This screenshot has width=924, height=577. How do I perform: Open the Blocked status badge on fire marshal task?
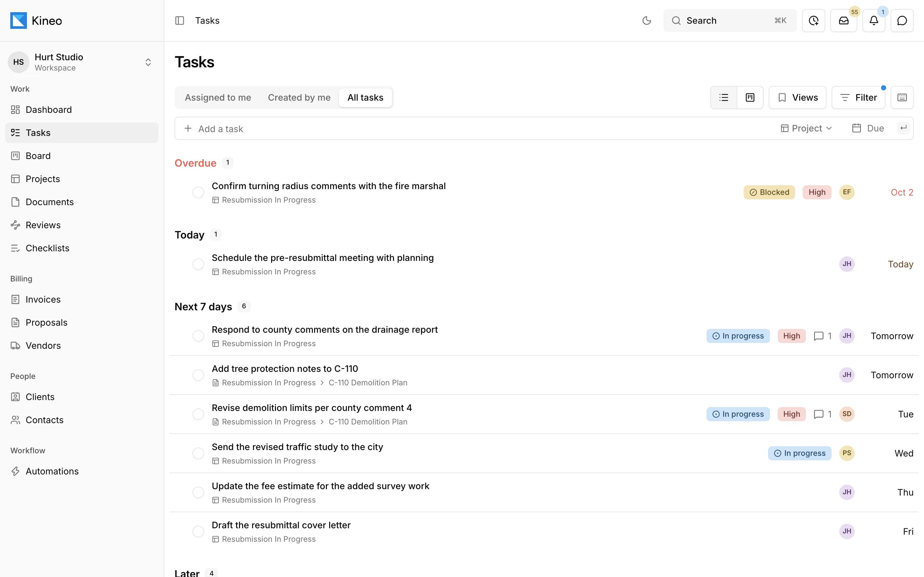pyautogui.click(x=769, y=192)
